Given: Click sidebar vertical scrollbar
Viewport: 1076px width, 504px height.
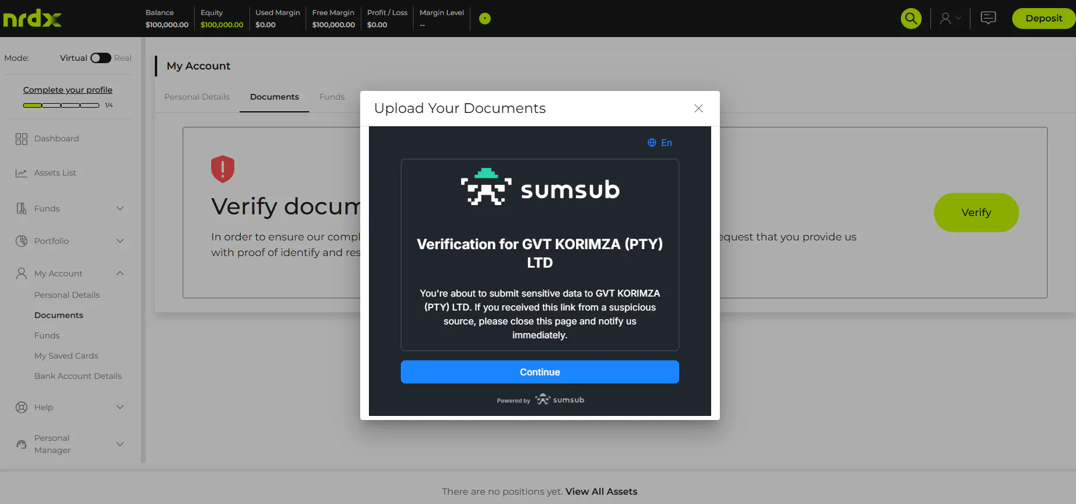Looking at the screenshot, I should pos(143,250).
